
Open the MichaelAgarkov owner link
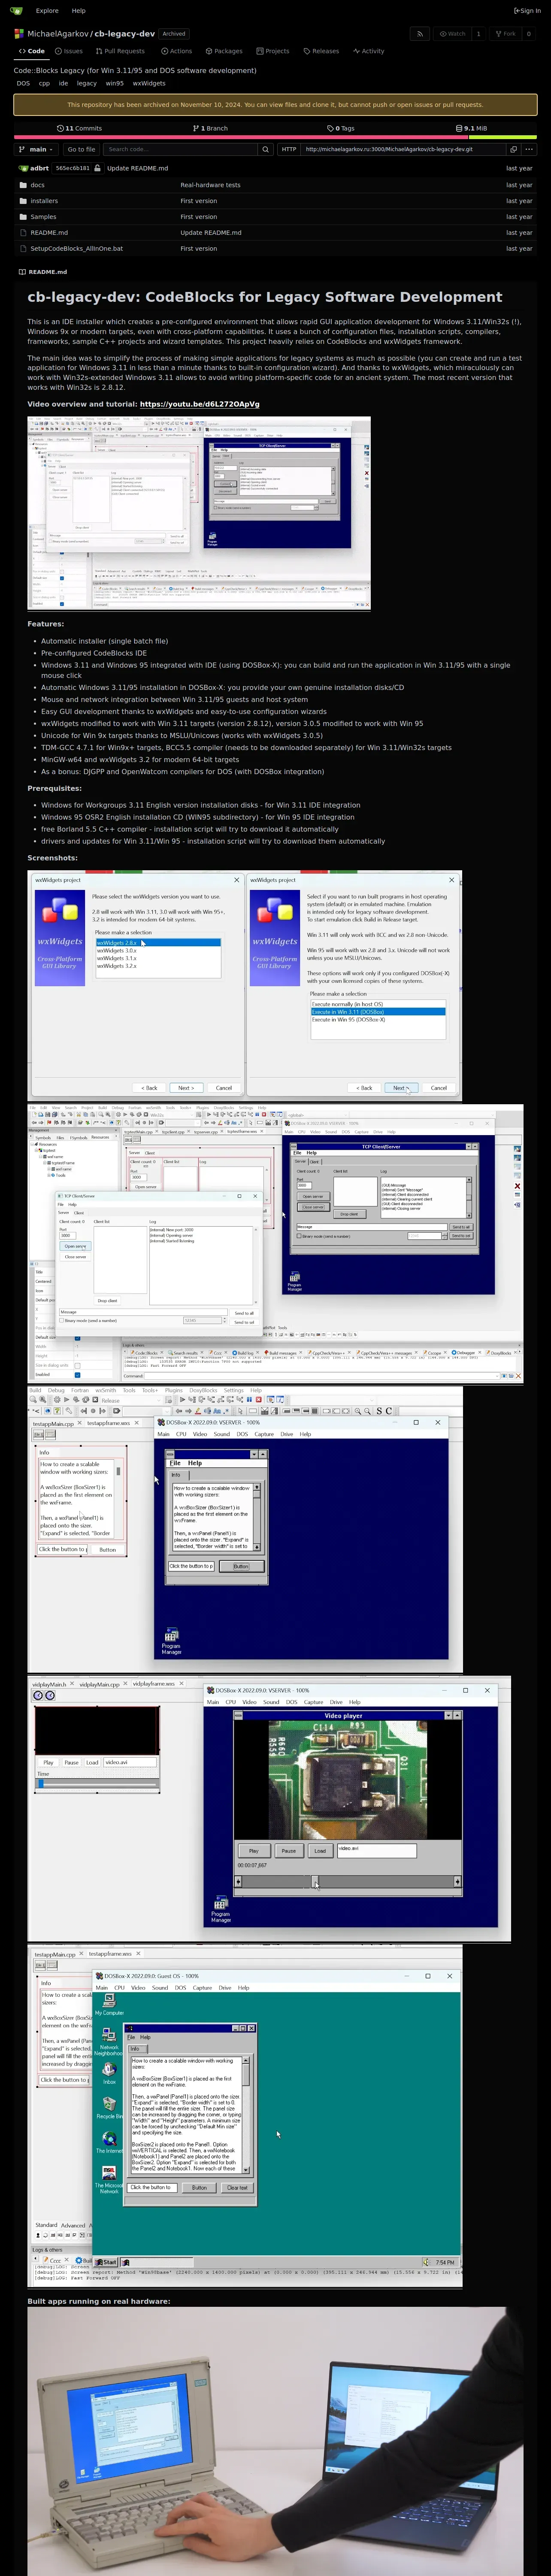[x=58, y=34]
